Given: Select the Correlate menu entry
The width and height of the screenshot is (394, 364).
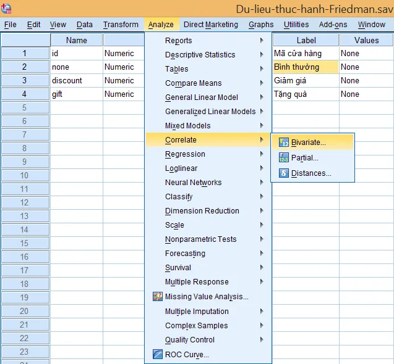Looking at the screenshot, I should pos(208,139).
